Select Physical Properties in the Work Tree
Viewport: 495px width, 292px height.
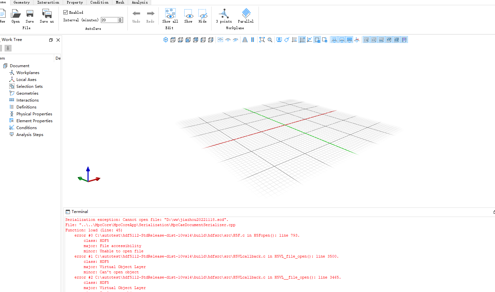(34, 114)
